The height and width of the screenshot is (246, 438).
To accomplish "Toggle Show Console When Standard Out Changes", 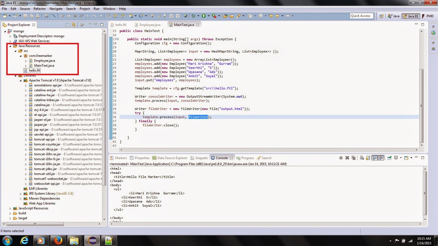I will 374,158.
